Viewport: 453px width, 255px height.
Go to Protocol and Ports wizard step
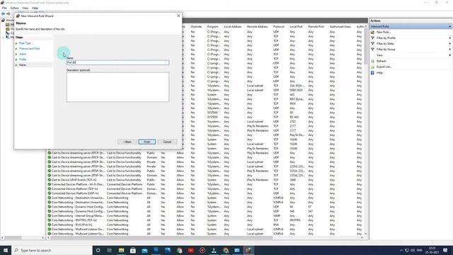tap(30, 49)
